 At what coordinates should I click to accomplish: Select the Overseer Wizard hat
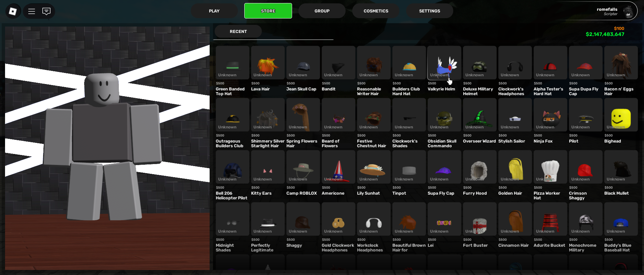[479, 115]
